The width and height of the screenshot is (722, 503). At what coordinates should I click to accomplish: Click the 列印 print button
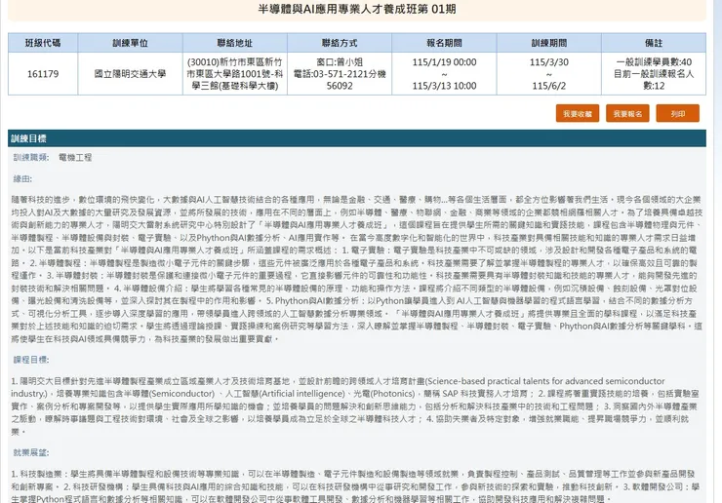(x=678, y=114)
